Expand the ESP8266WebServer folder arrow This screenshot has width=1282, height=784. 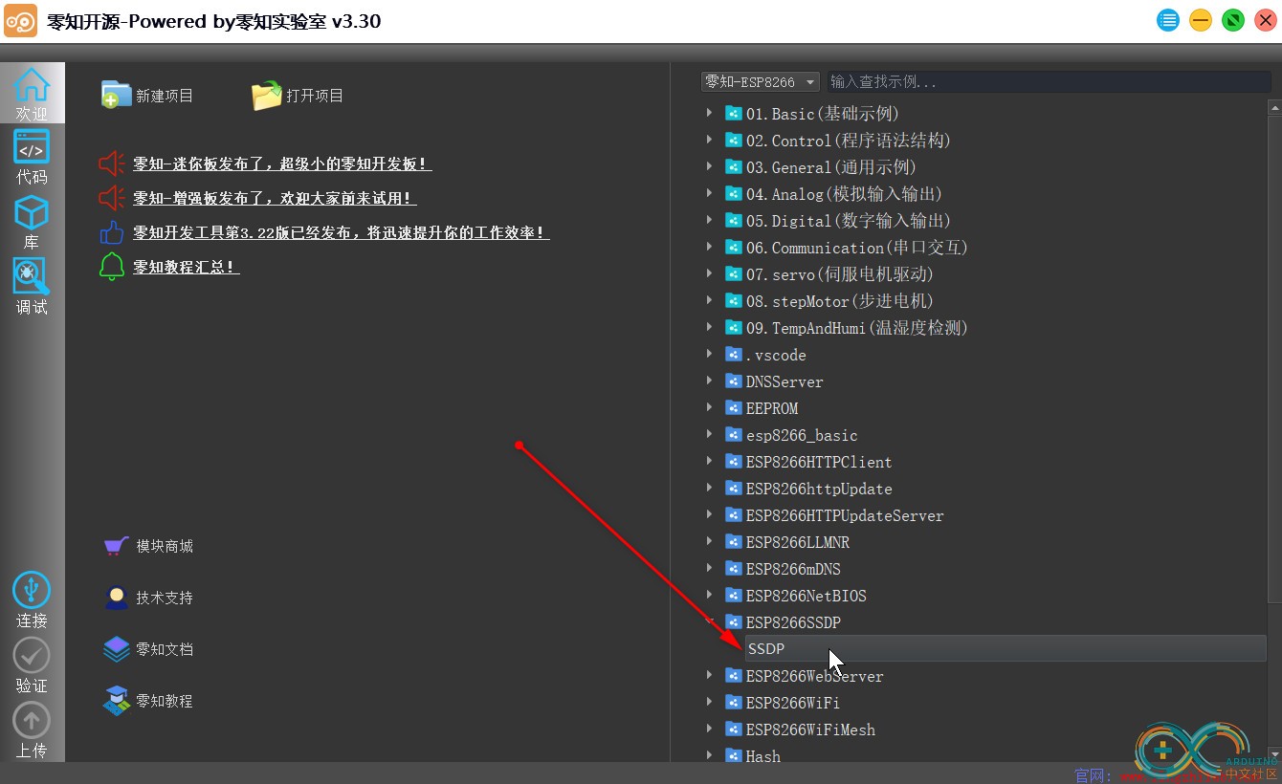[x=709, y=675]
